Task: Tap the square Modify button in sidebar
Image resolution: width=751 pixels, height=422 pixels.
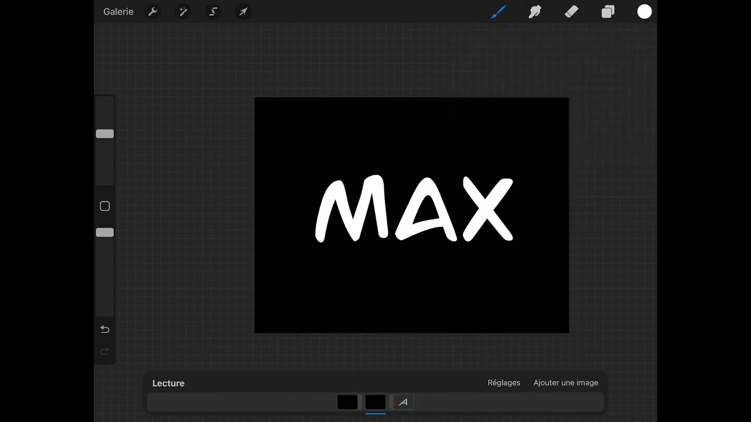Action: coord(105,206)
